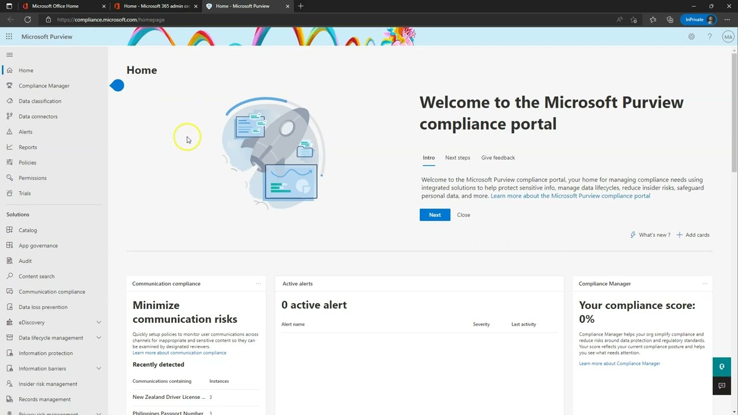Open Learn more about Compliance Manager link
The height and width of the screenshot is (415, 738).
point(619,364)
